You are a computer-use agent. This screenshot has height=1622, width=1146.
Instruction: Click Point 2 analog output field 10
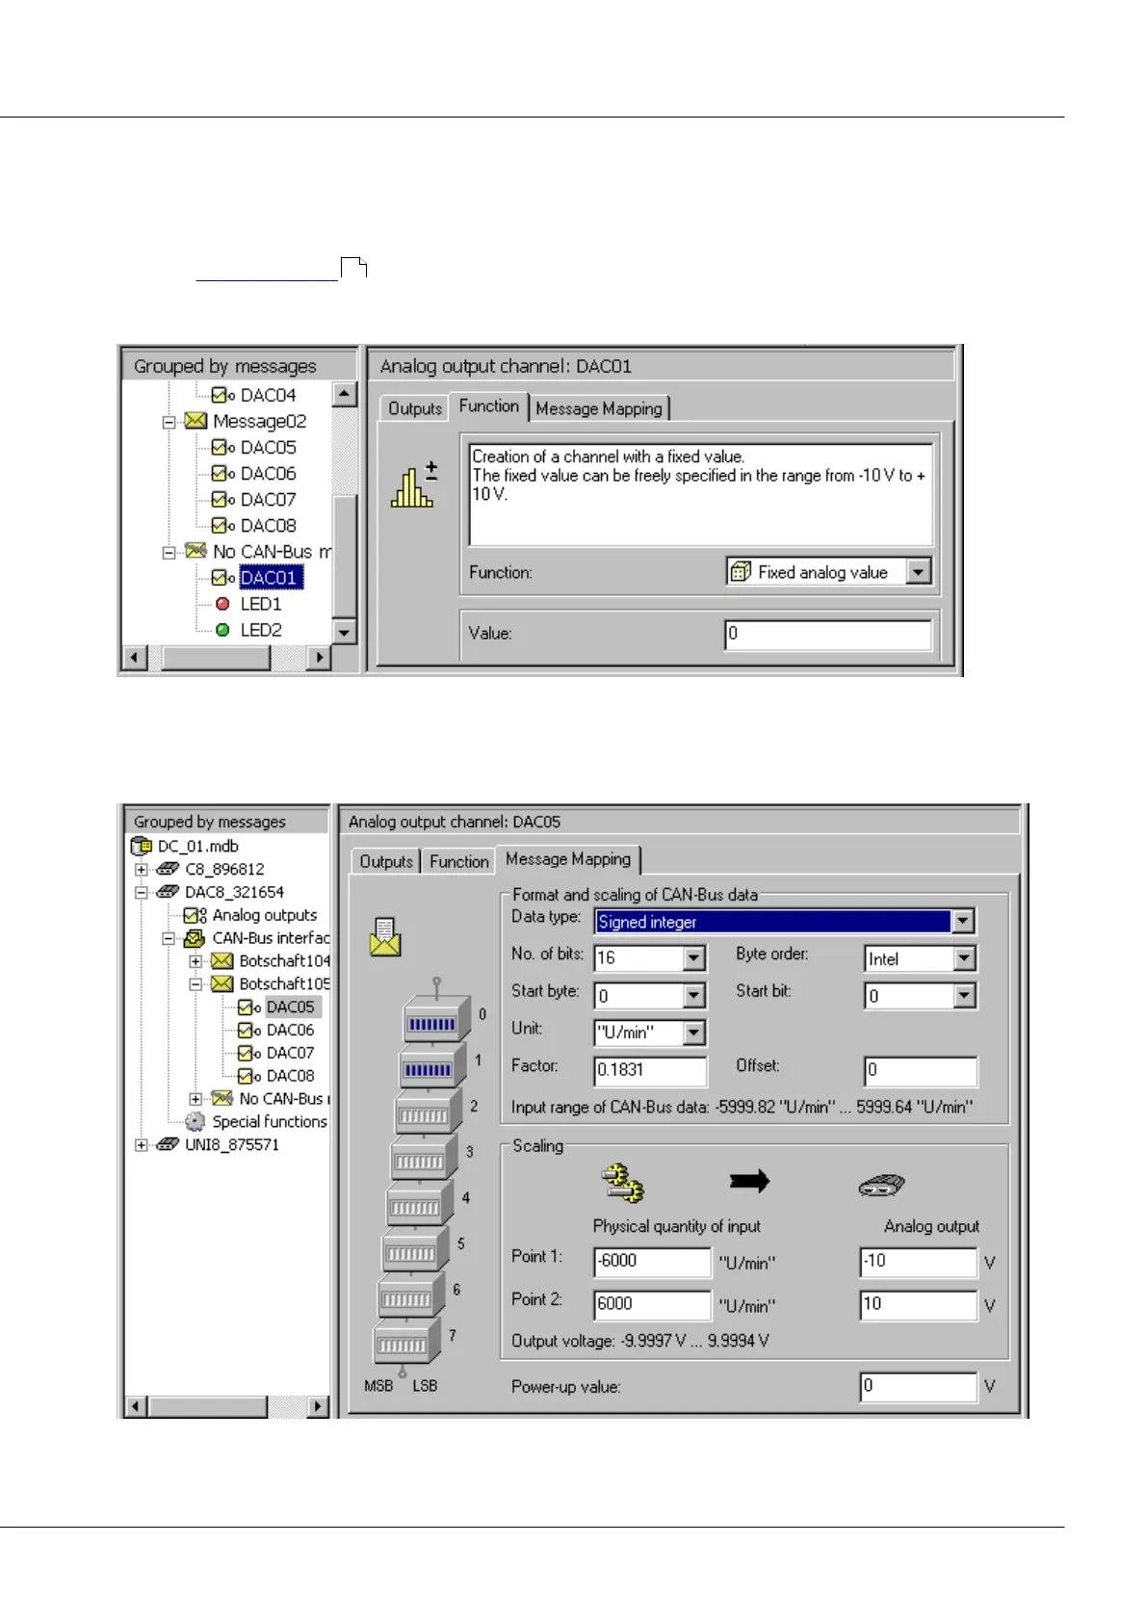point(919,1304)
